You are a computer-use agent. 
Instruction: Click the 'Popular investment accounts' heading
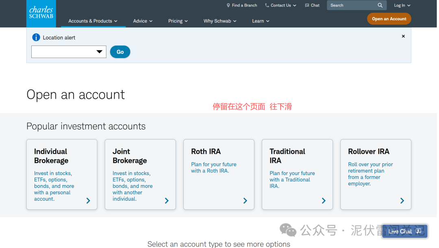[86, 126]
